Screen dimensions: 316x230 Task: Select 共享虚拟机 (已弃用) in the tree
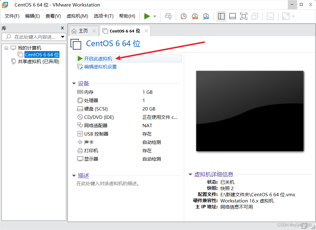(x=38, y=62)
